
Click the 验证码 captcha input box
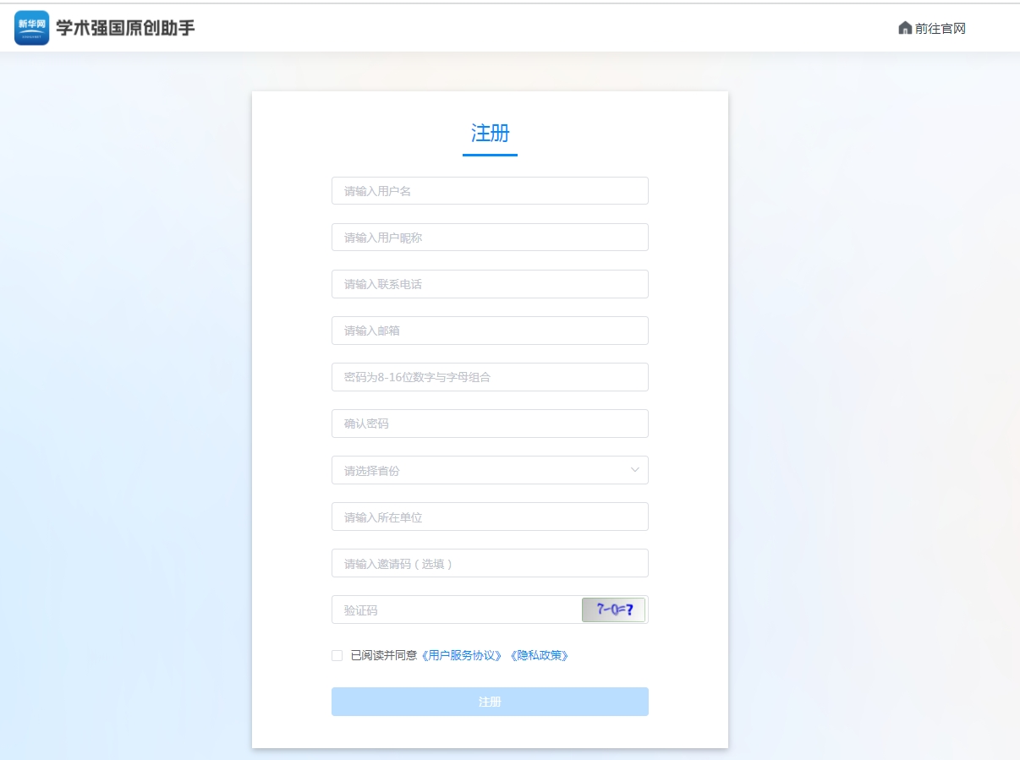pos(457,610)
